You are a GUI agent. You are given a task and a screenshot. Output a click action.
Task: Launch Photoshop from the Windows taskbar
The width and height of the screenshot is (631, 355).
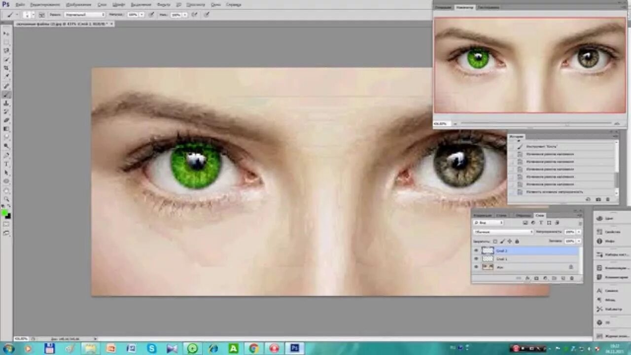pos(295,348)
